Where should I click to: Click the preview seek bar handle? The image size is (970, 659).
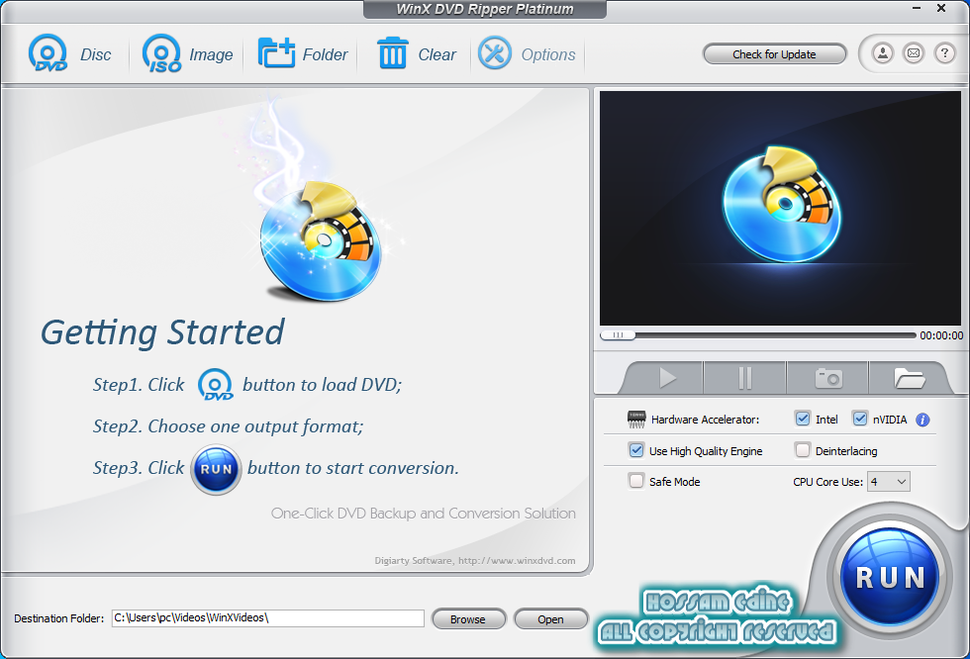coord(618,335)
